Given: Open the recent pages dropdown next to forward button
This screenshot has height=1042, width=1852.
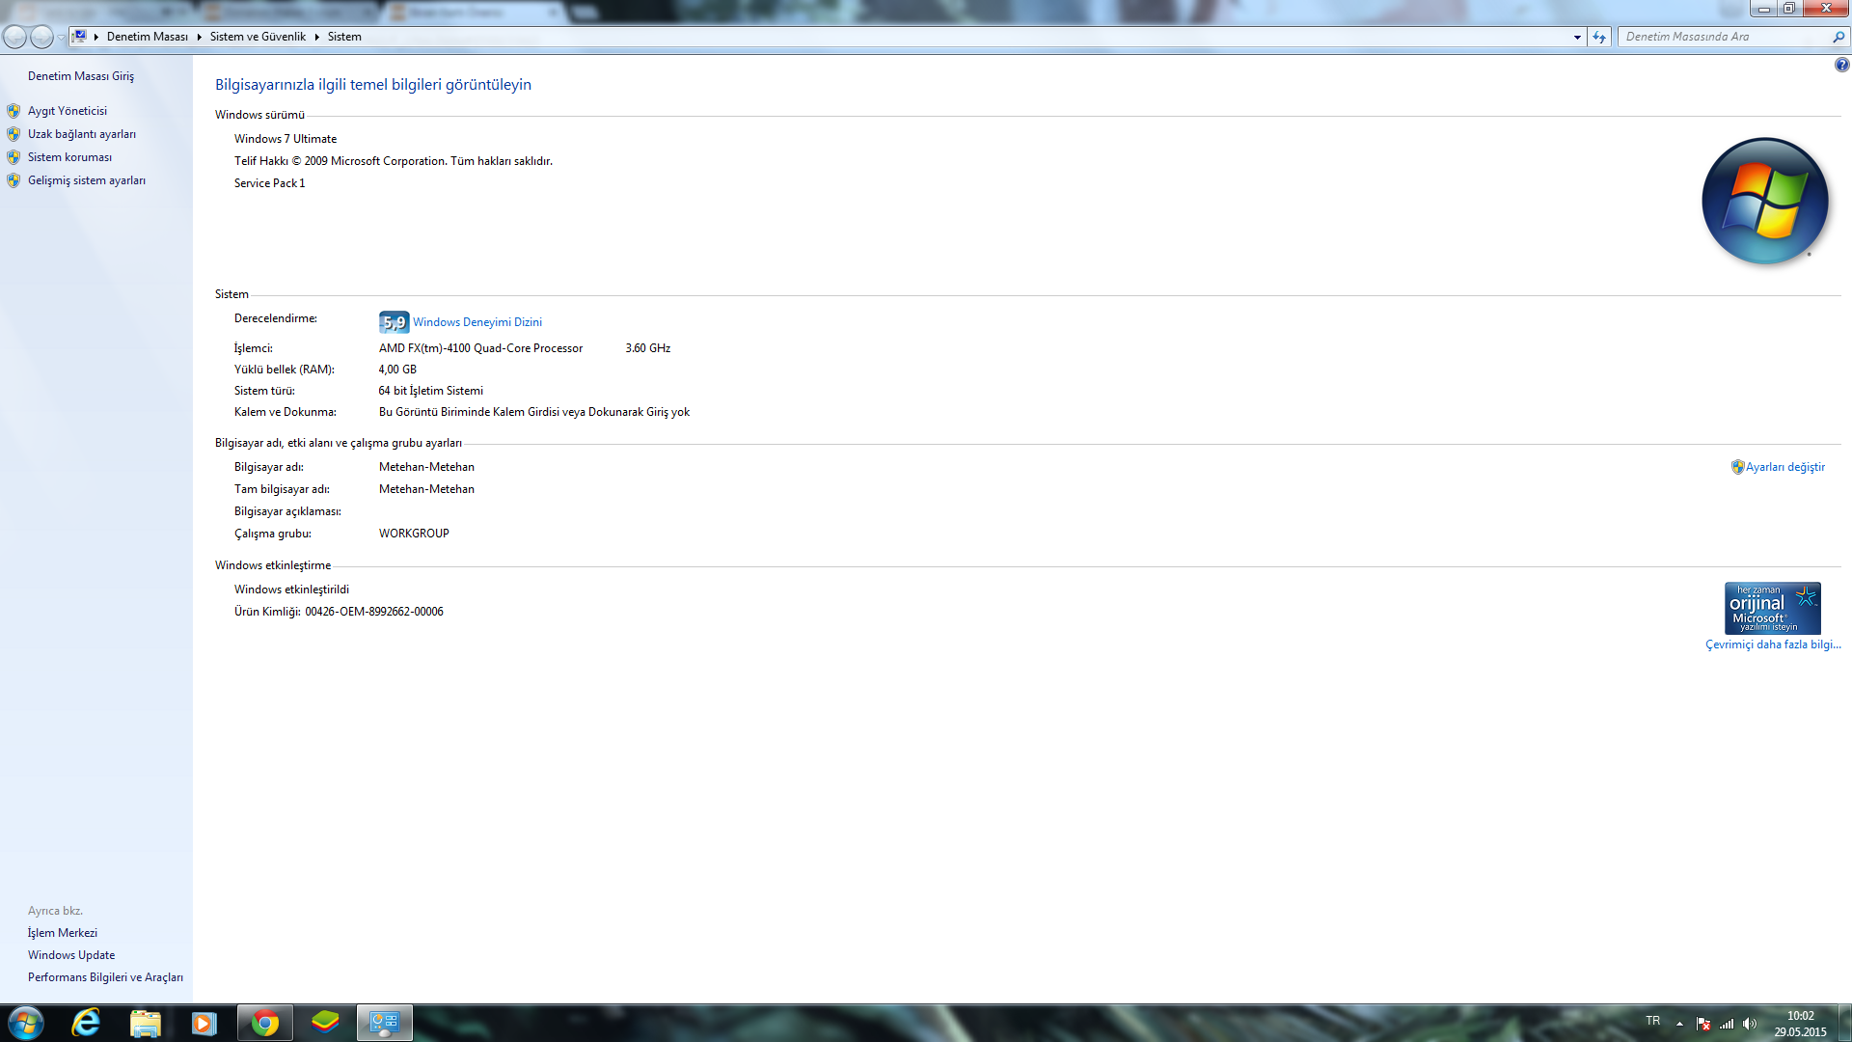Looking at the screenshot, I should tap(61, 37).
